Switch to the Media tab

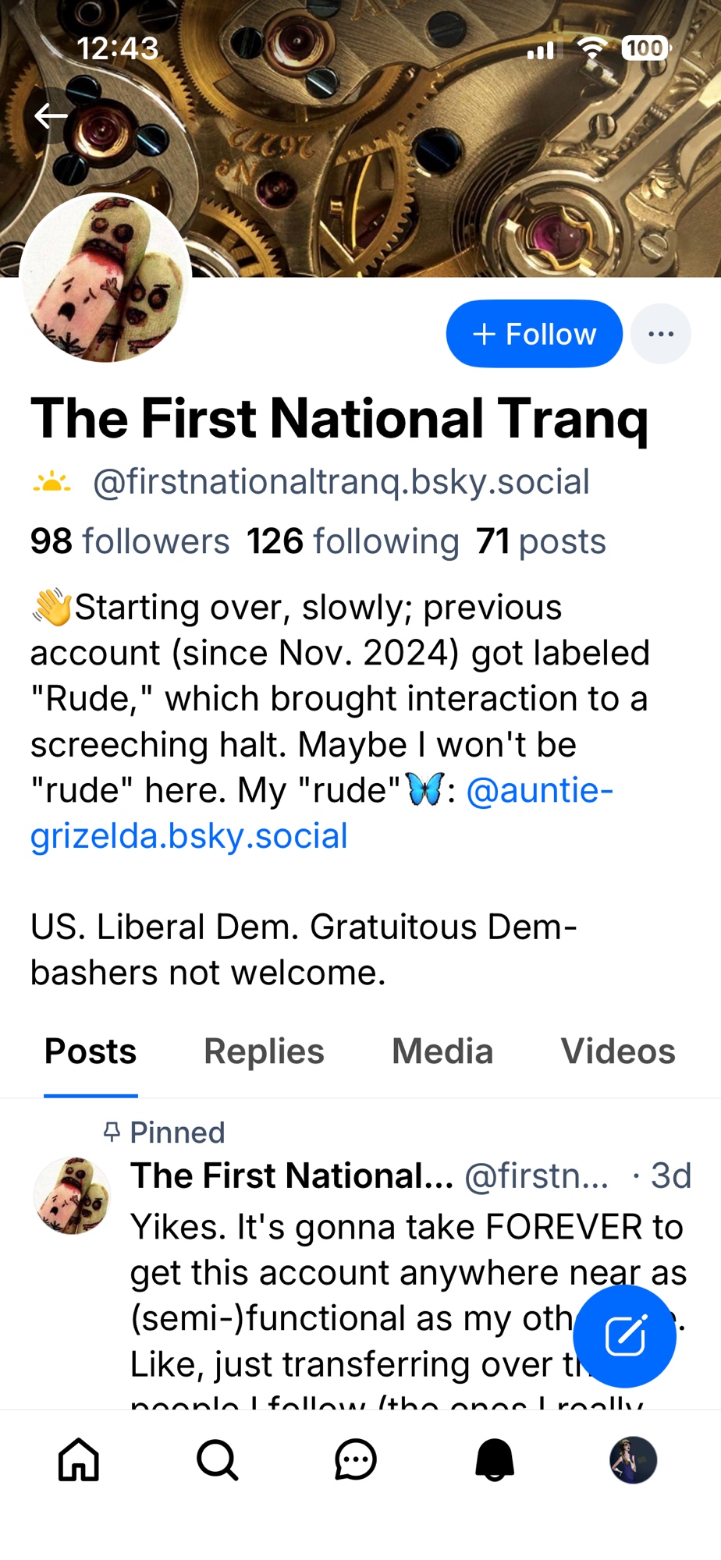[x=442, y=1051]
